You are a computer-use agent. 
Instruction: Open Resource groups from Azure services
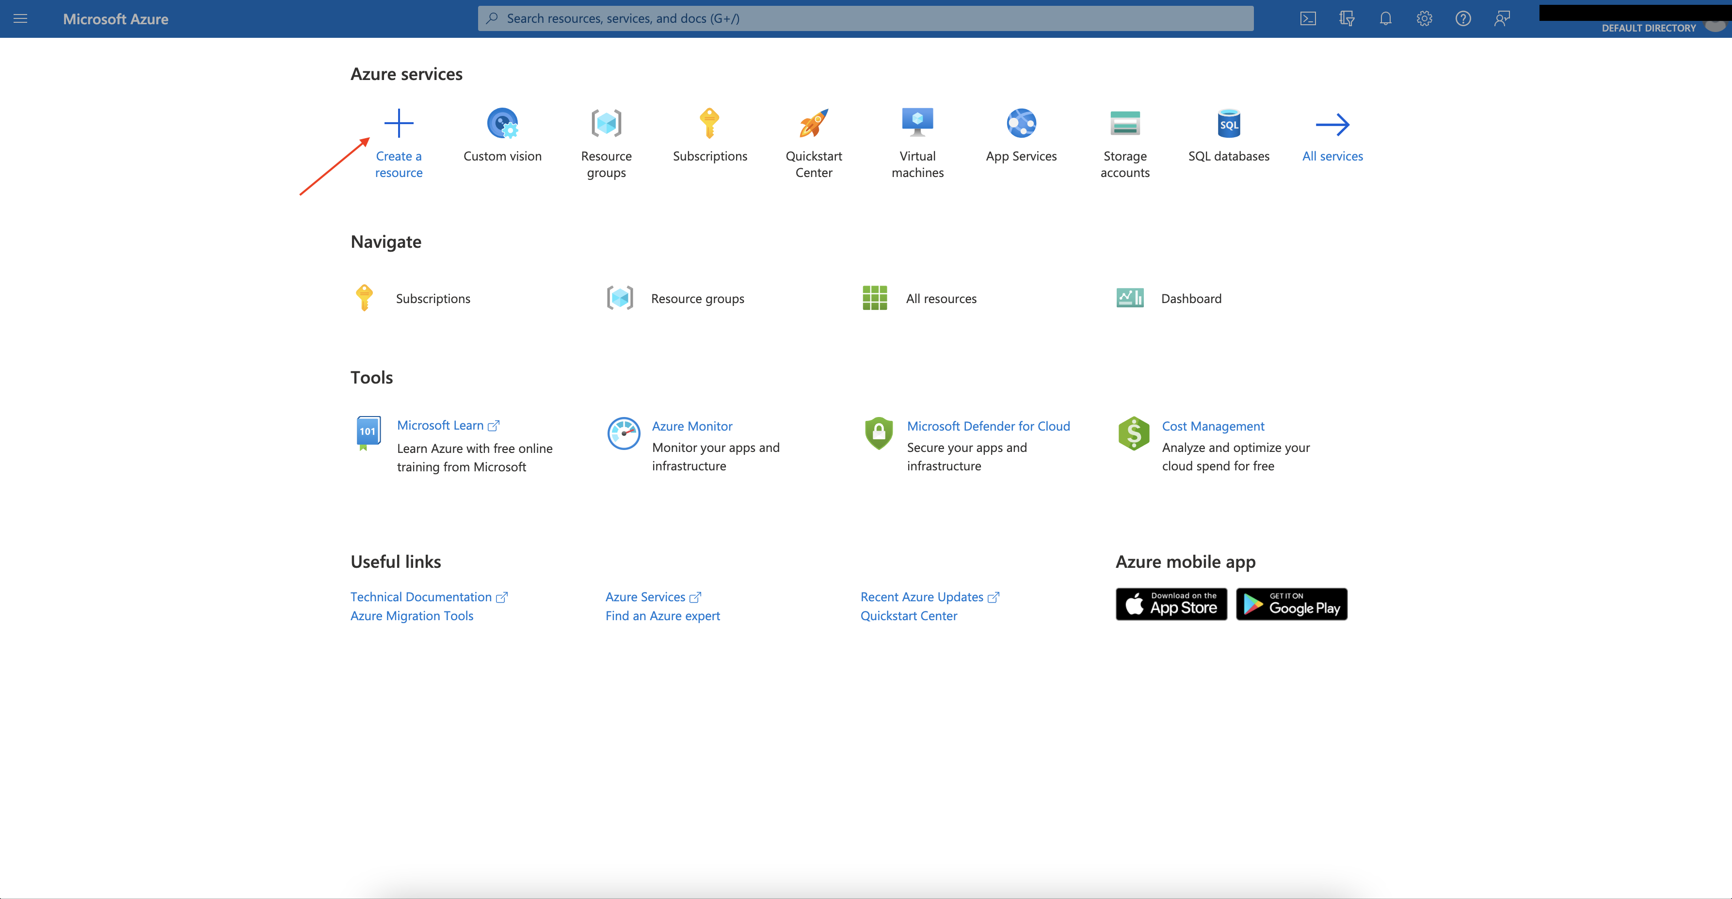tap(607, 123)
